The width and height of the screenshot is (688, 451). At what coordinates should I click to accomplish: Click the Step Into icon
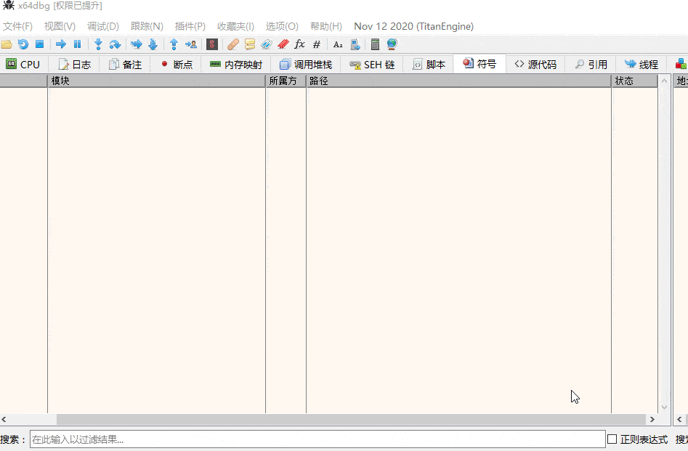[98, 44]
